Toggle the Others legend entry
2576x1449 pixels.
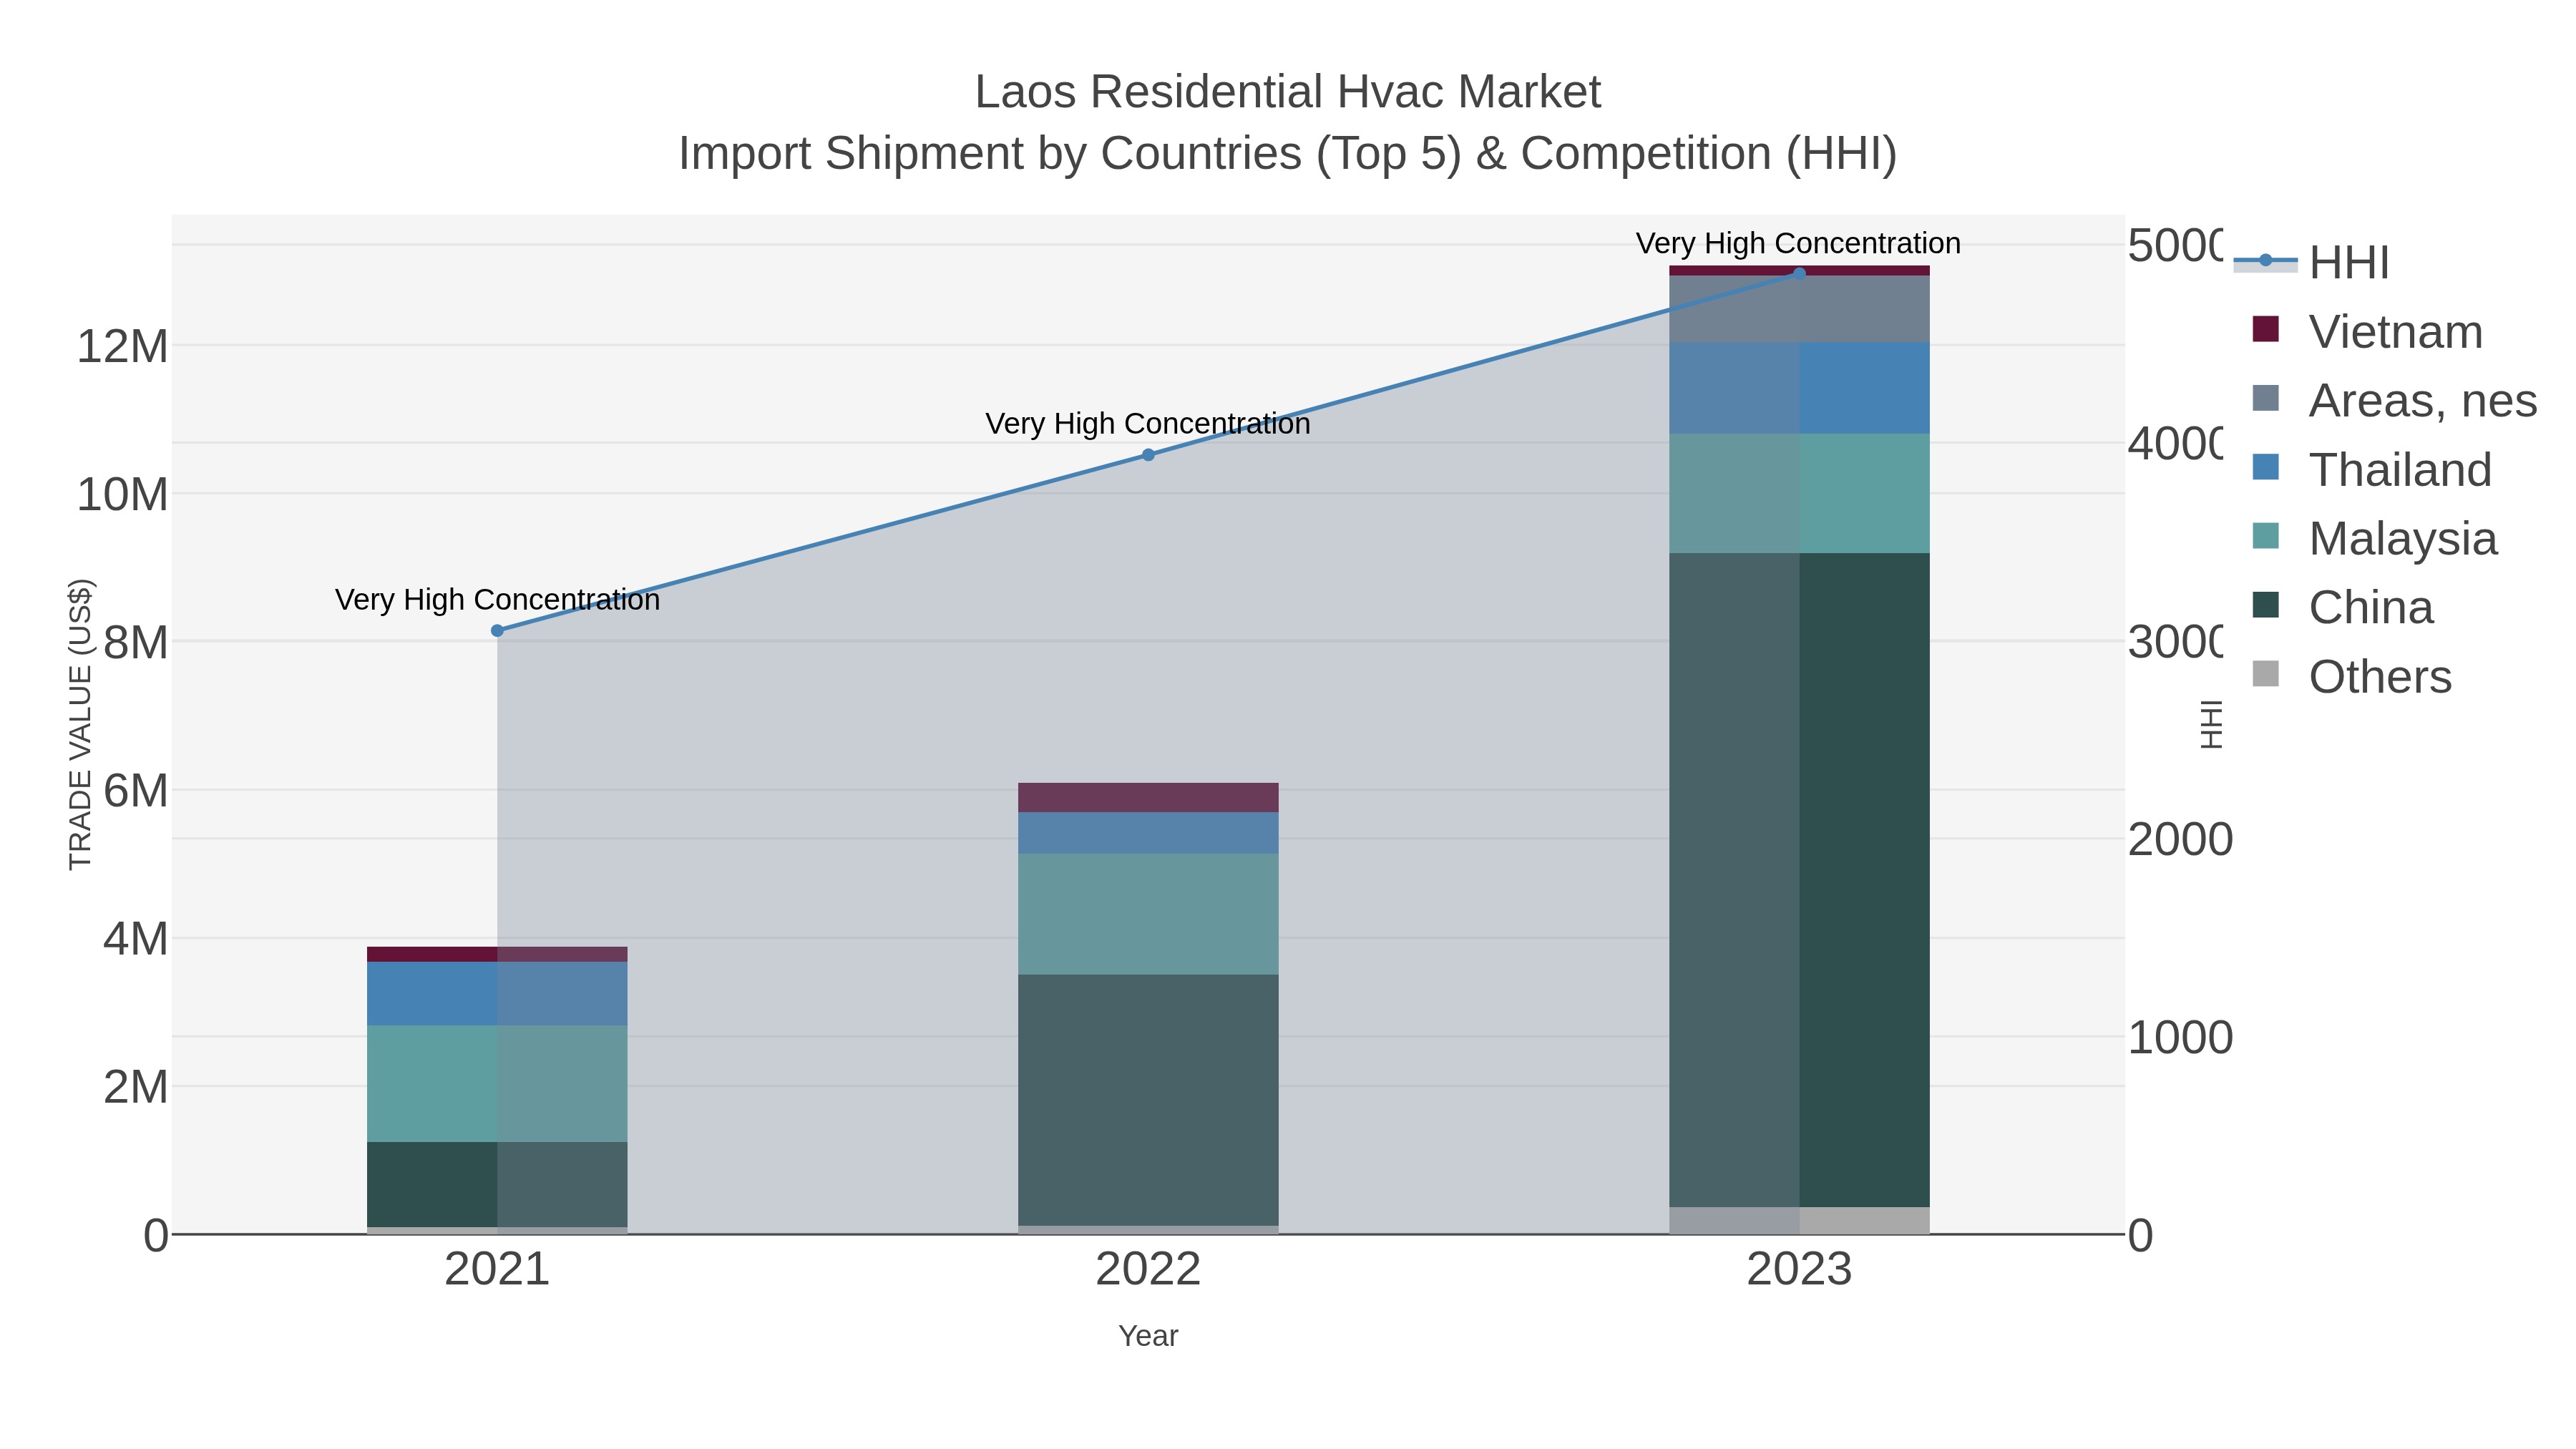[x=2351, y=676]
